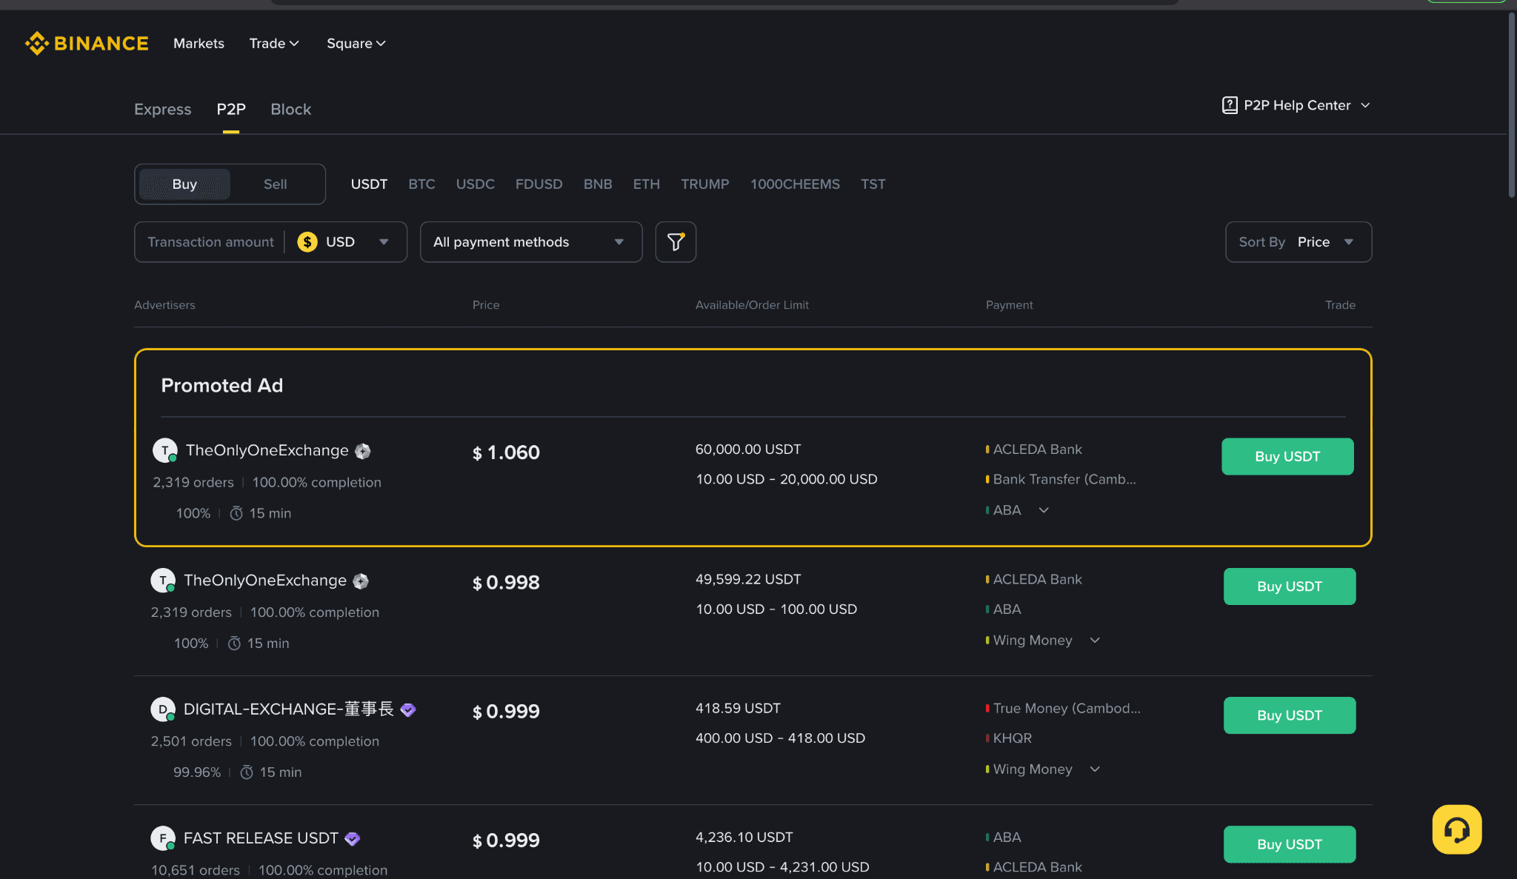Open the Markets menu item

[199, 44]
